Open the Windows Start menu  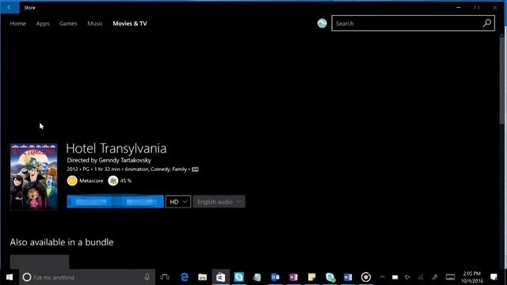coord(10,277)
